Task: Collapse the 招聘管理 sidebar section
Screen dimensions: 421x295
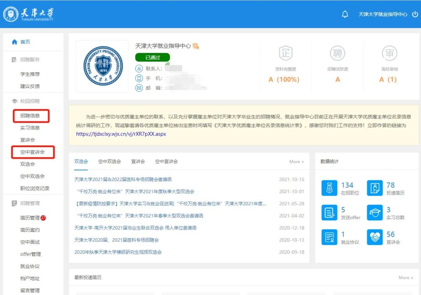Action: (x=30, y=203)
